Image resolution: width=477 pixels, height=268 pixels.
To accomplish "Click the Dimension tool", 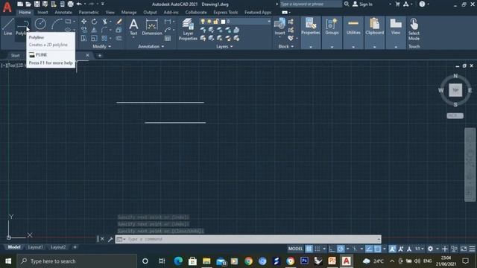I will pos(152,27).
